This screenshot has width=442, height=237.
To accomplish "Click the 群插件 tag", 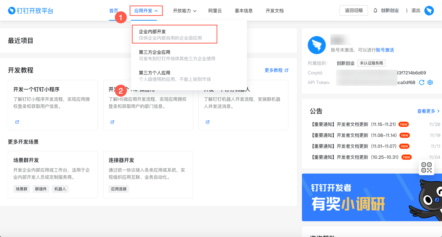I will pyautogui.click(x=41, y=189).
